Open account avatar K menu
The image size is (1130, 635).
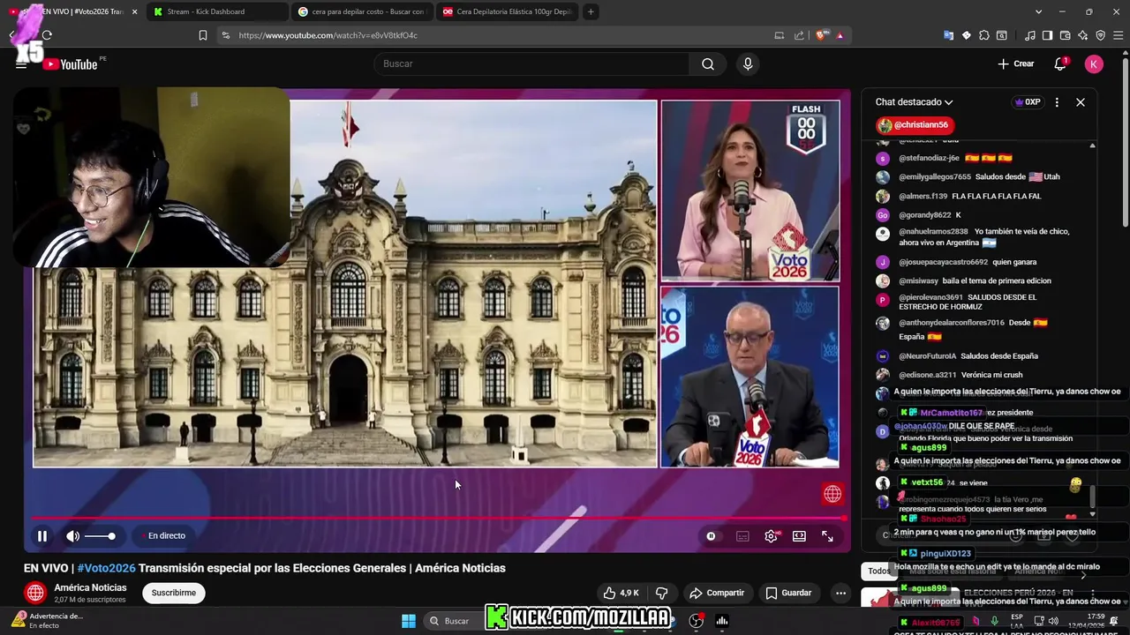point(1094,63)
